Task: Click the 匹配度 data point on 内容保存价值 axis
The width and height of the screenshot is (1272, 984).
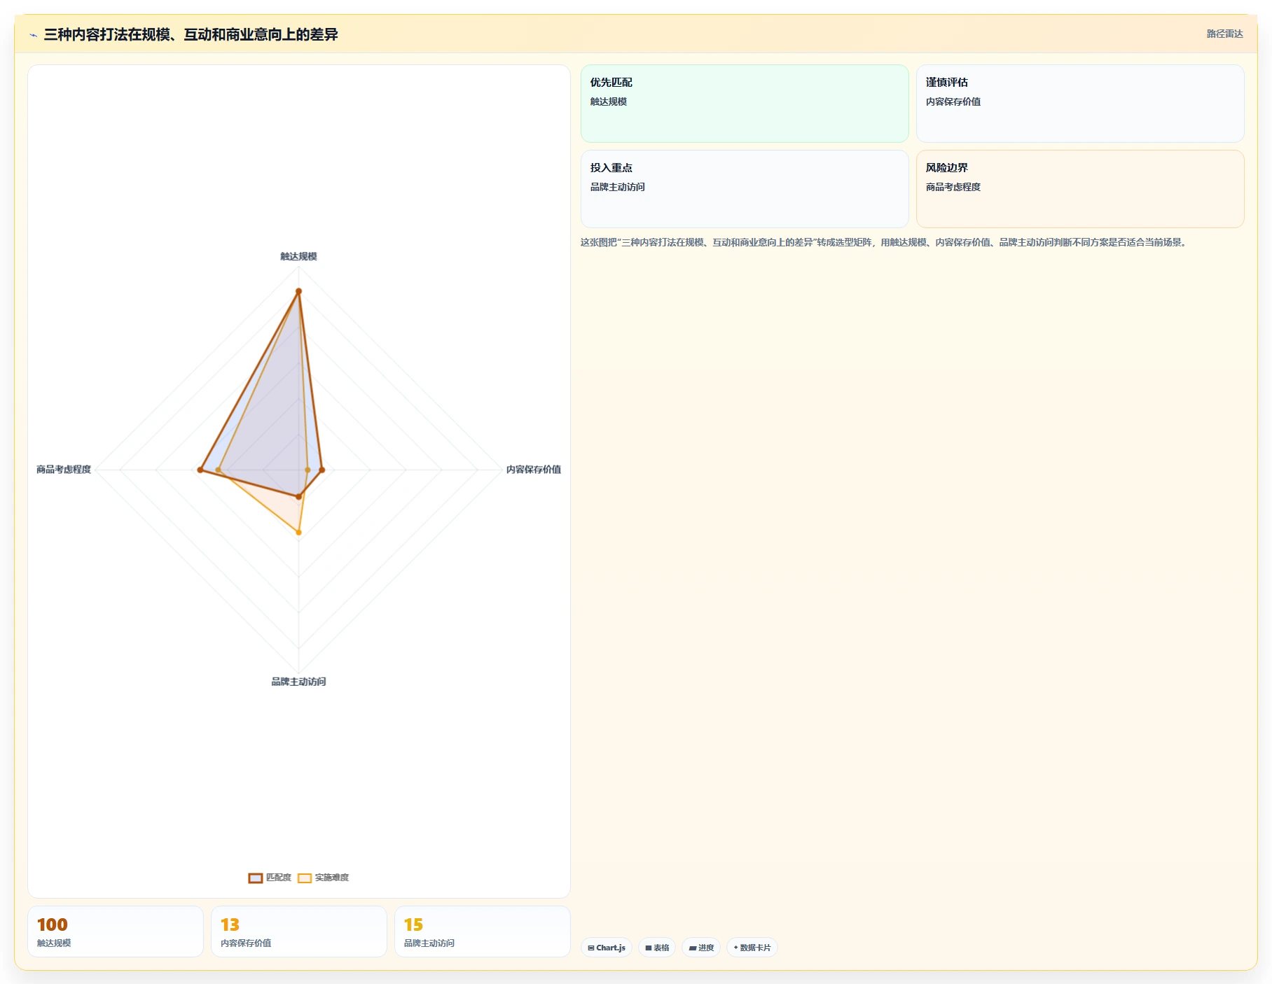Action: (322, 470)
